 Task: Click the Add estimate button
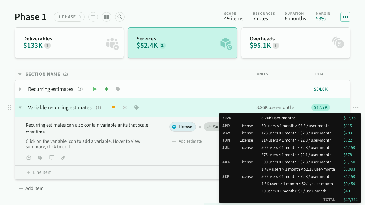[x=187, y=141]
